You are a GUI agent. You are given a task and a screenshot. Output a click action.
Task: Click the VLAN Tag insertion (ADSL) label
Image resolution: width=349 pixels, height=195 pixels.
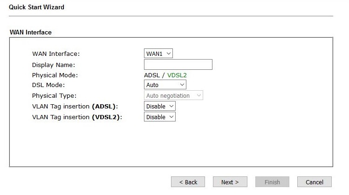click(x=75, y=106)
